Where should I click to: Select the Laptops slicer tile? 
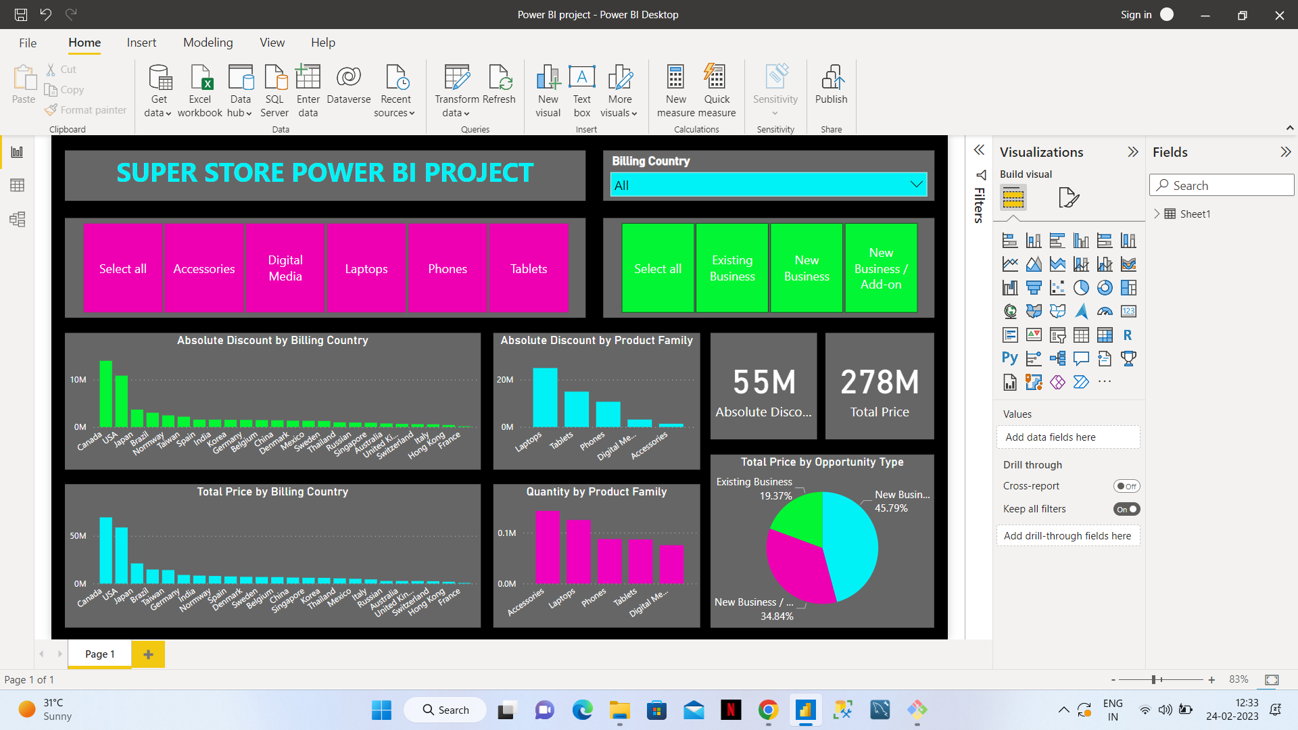366,268
